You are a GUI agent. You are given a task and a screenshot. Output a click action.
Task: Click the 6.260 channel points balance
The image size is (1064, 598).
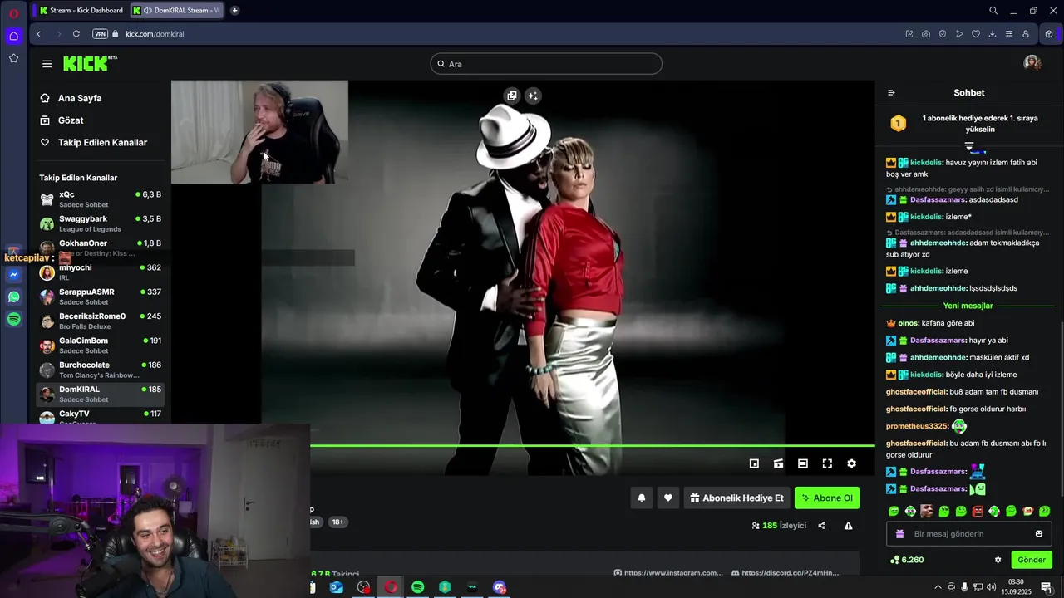[x=907, y=560]
